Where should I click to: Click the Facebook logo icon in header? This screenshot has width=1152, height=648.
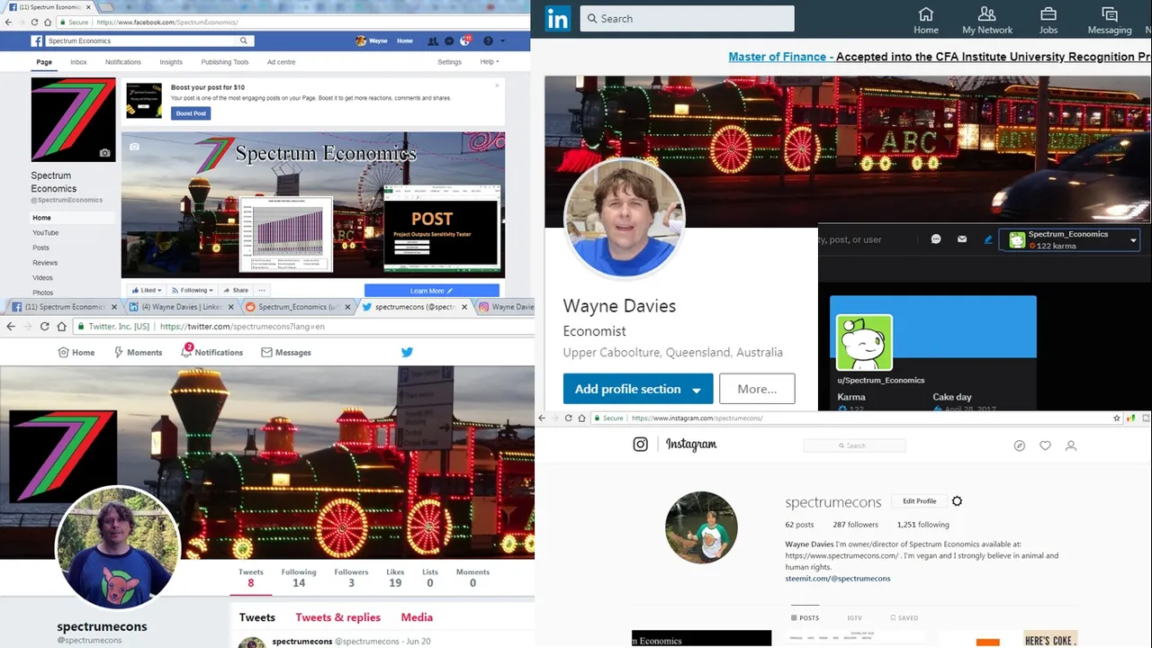(x=37, y=40)
